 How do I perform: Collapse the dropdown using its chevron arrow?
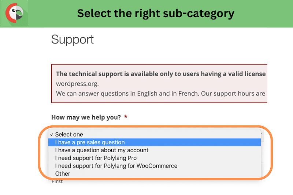pos(262,133)
